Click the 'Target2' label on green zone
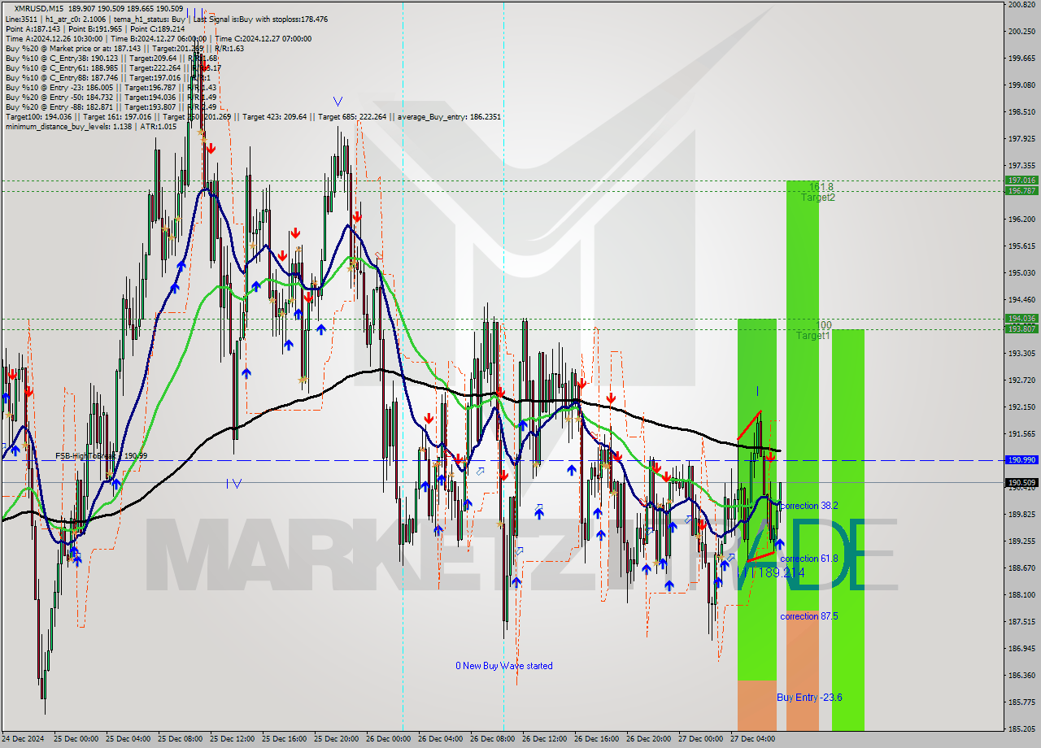Viewport: 1041px width, 748px height. tap(817, 198)
